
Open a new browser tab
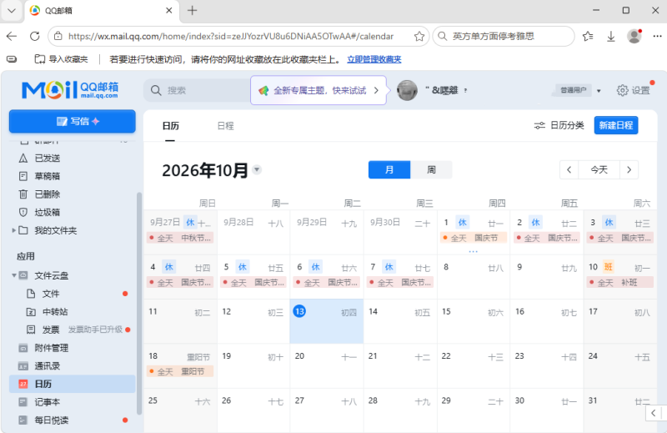click(193, 11)
